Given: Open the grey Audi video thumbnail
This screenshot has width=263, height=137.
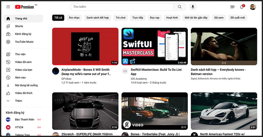Looking at the screenshot, I should click(x=85, y=111).
